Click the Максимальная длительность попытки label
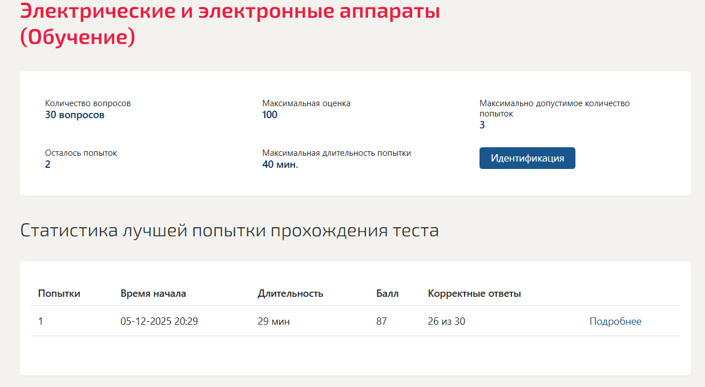This screenshot has width=705, height=387. 337,153
